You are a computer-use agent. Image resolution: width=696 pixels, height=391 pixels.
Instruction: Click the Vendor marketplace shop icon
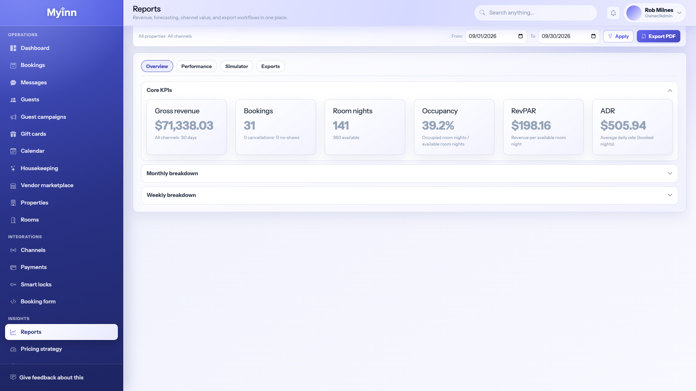pyautogui.click(x=13, y=186)
